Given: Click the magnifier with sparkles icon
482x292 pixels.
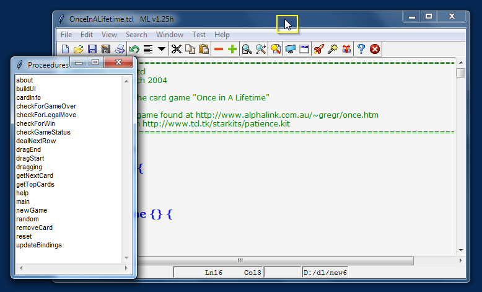Looking at the screenshot, I should click(261, 49).
